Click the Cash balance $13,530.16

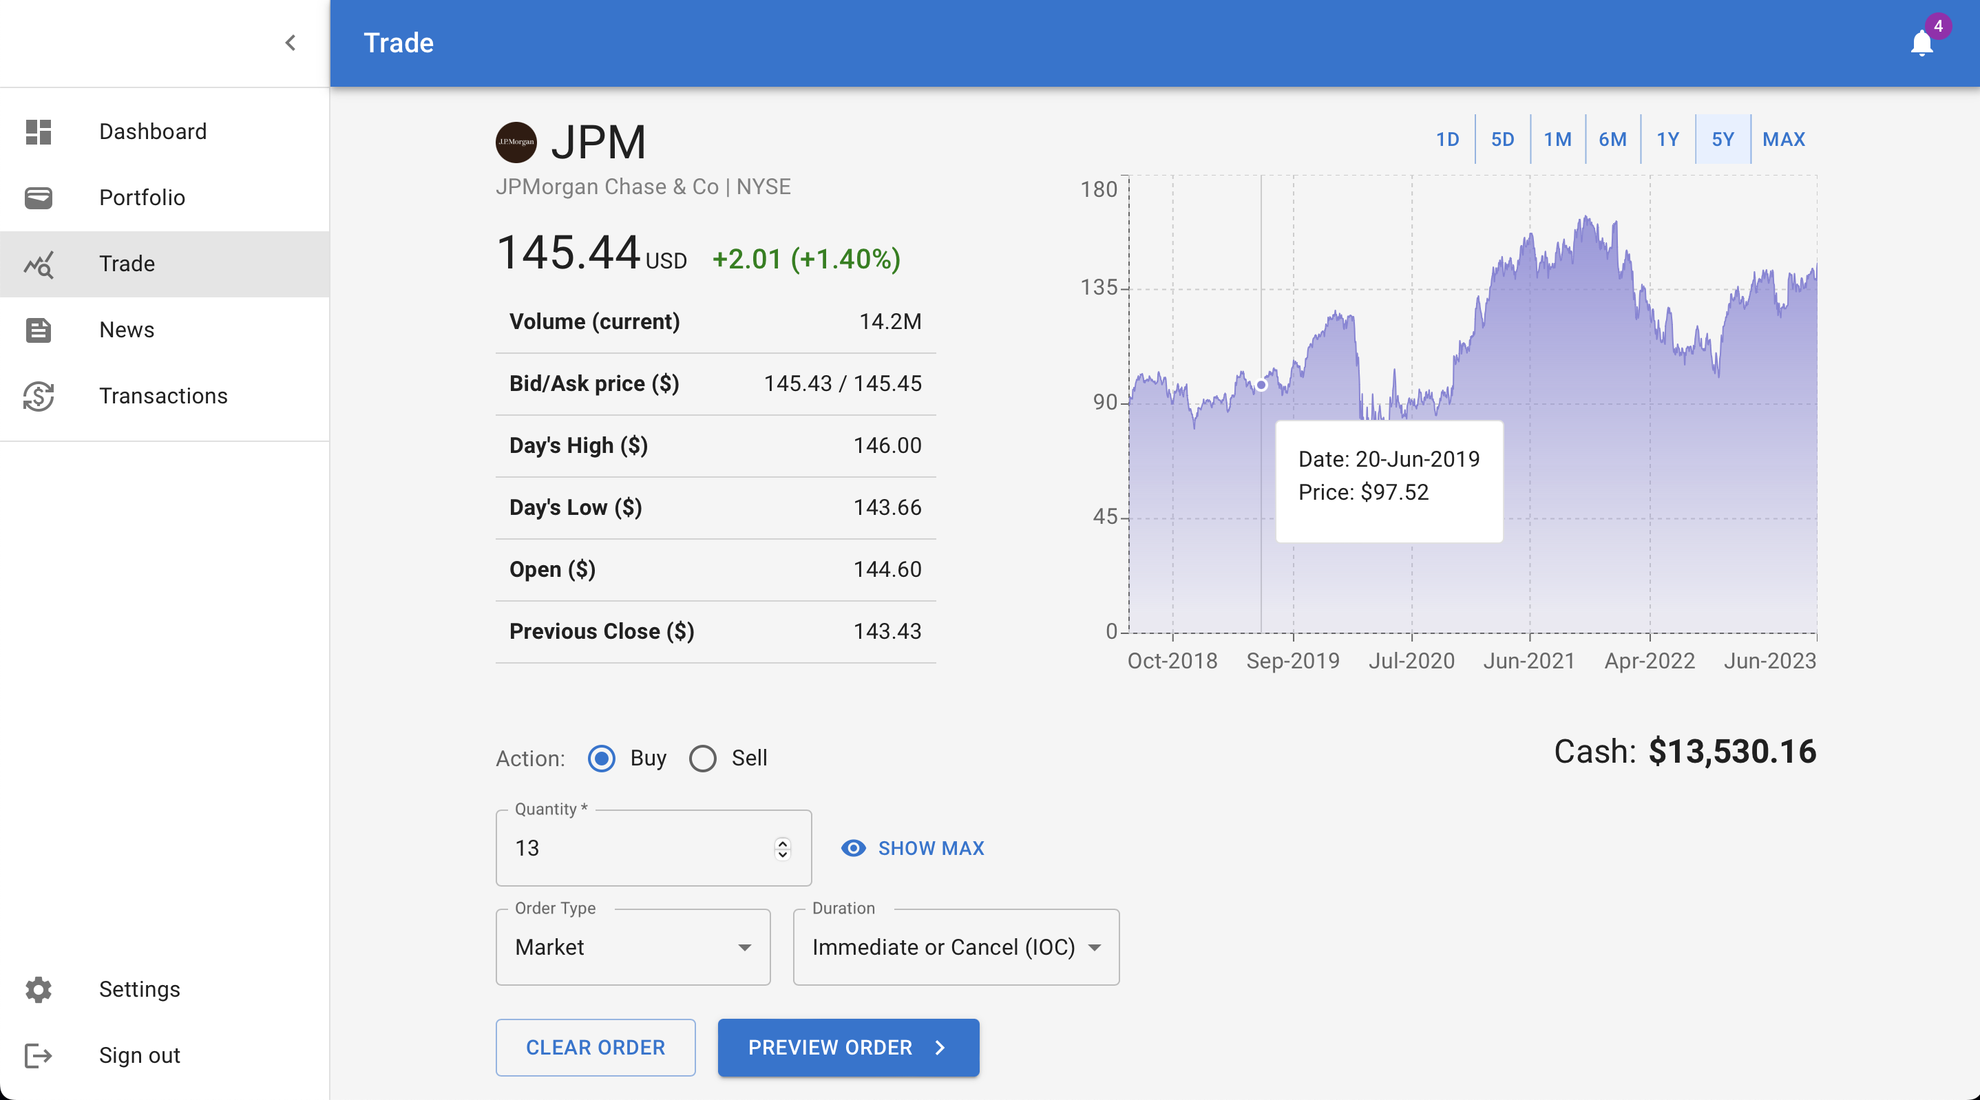pyautogui.click(x=1732, y=752)
